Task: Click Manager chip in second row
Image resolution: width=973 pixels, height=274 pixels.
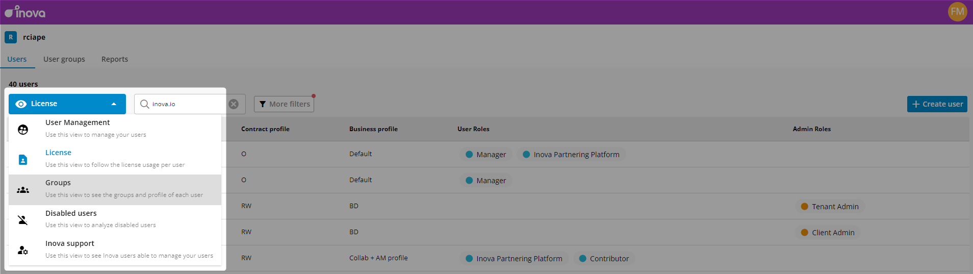Action: point(485,181)
